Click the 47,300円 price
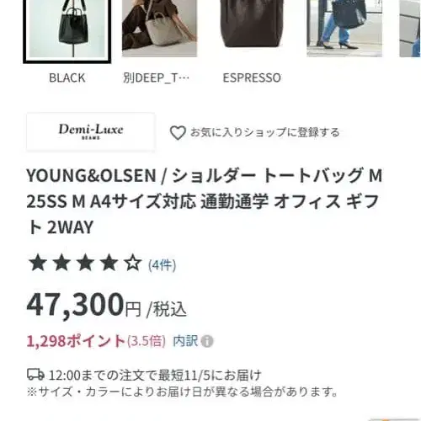The height and width of the screenshot is (421, 421). click(83, 305)
